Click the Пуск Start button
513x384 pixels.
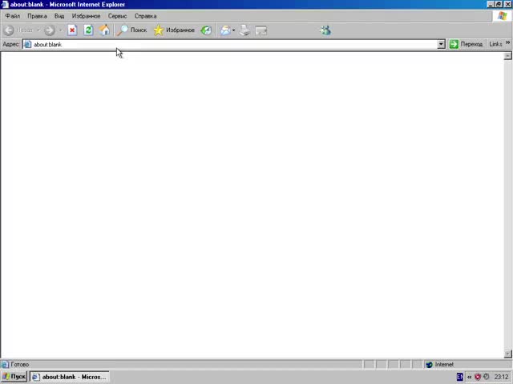point(14,377)
